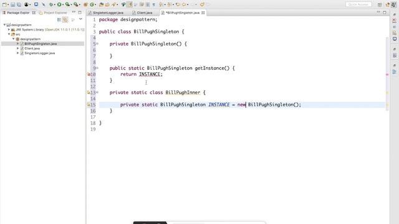Run the program with green play icon

[x=59, y=4]
